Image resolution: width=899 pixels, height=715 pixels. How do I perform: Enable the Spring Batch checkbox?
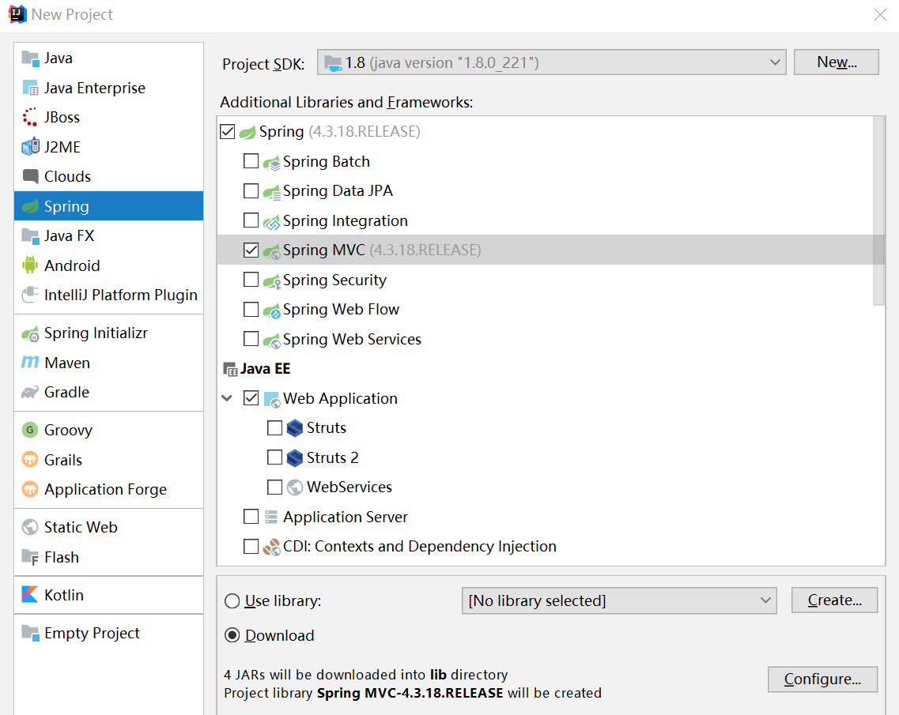(x=251, y=161)
